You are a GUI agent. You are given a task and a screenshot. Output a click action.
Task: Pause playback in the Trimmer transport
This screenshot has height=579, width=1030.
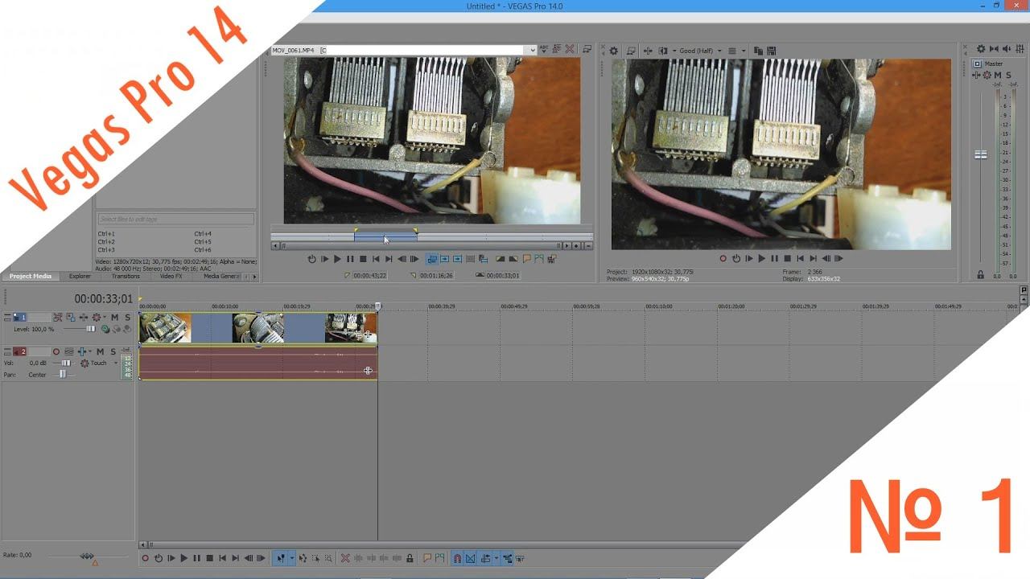click(x=350, y=259)
